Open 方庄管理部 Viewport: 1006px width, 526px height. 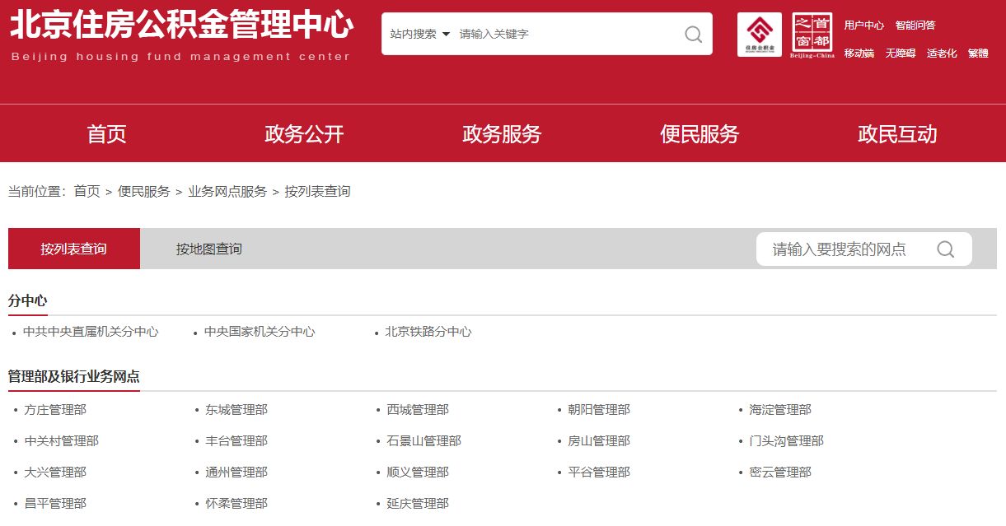coord(55,409)
